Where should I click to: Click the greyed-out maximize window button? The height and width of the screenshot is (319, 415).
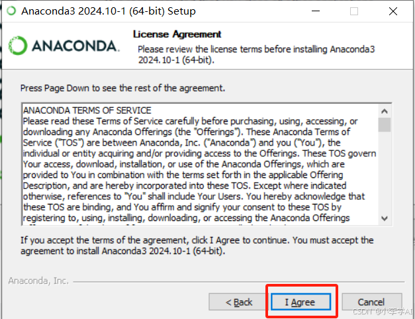(354, 11)
